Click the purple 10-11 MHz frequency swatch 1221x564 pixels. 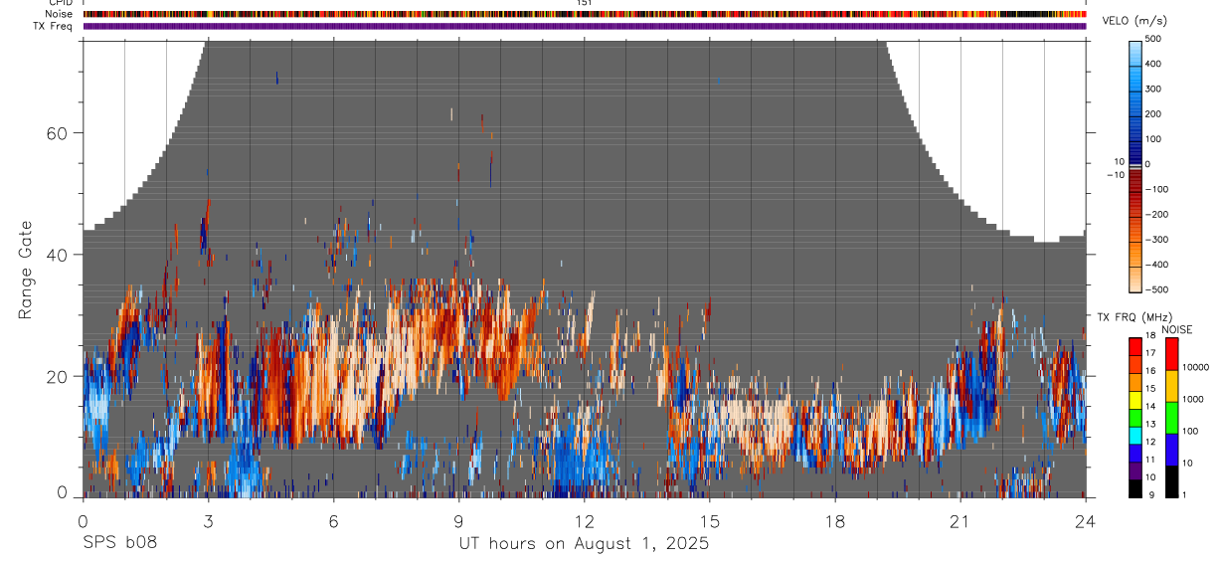coord(1135,470)
